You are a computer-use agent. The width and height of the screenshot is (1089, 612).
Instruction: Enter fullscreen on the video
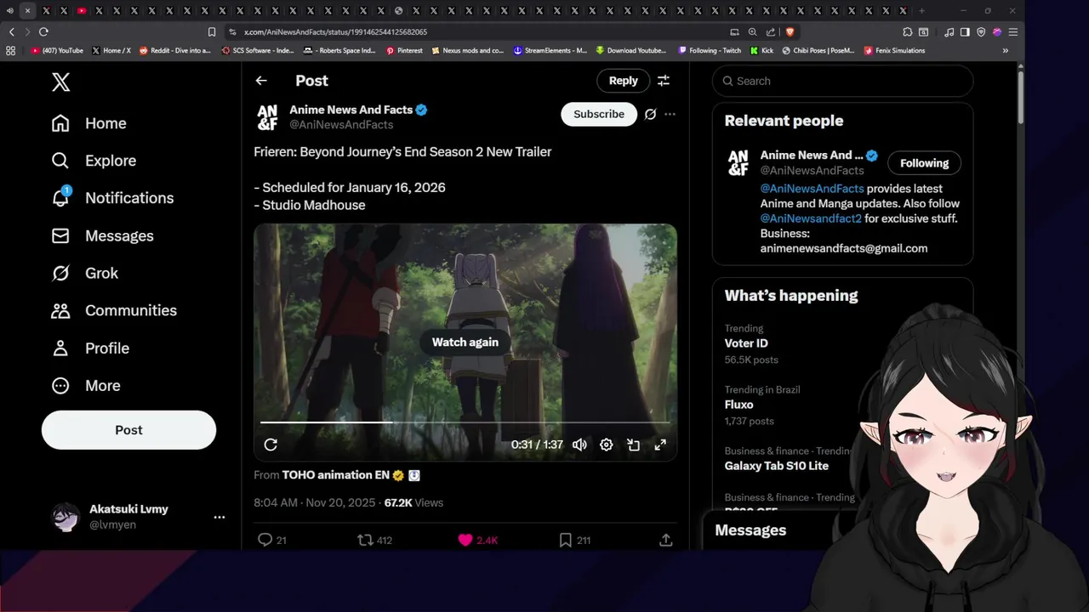click(x=659, y=445)
